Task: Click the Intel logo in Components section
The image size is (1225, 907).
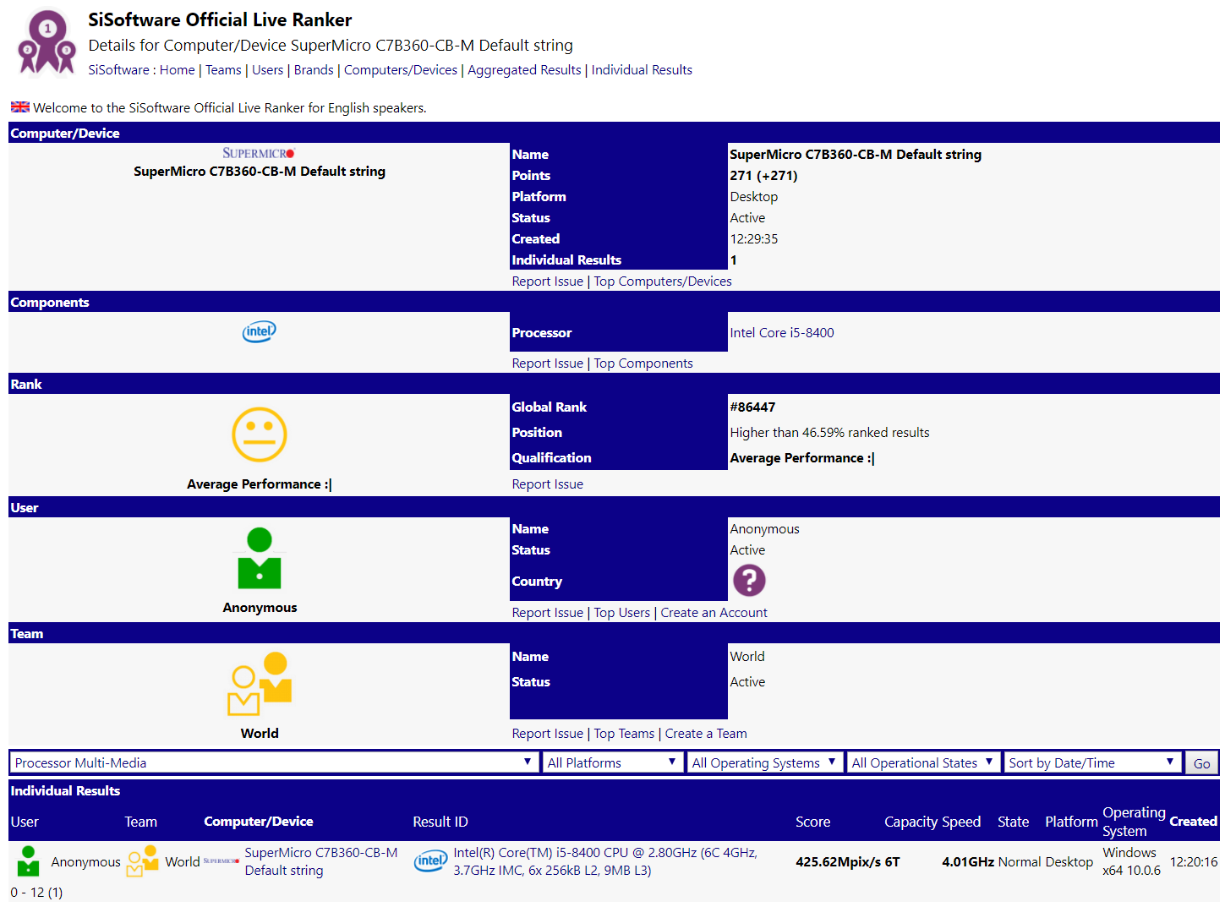Action: pyautogui.click(x=259, y=331)
